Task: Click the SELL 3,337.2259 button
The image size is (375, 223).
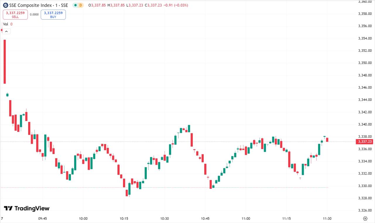Action: (x=15, y=15)
